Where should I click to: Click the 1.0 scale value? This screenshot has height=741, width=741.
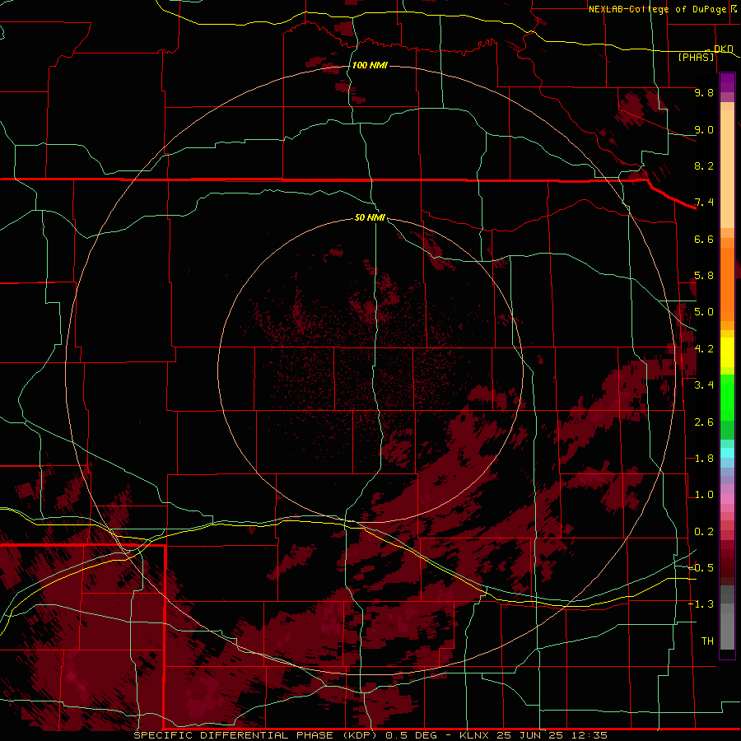[704, 495]
